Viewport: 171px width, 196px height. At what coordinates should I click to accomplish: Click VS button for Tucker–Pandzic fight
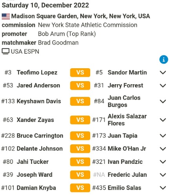point(80,162)
